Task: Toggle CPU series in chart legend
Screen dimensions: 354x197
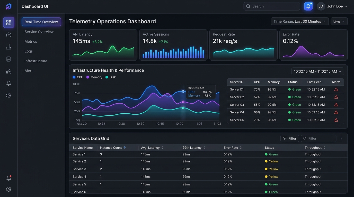Action: point(78,77)
